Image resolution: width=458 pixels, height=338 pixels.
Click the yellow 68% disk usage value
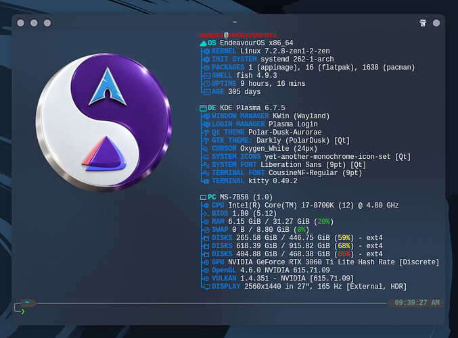tap(344, 246)
